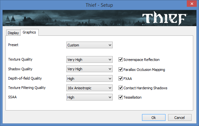Open the Texture Quality dropdown
The width and height of the screenshot is (199, 126).
89,59
